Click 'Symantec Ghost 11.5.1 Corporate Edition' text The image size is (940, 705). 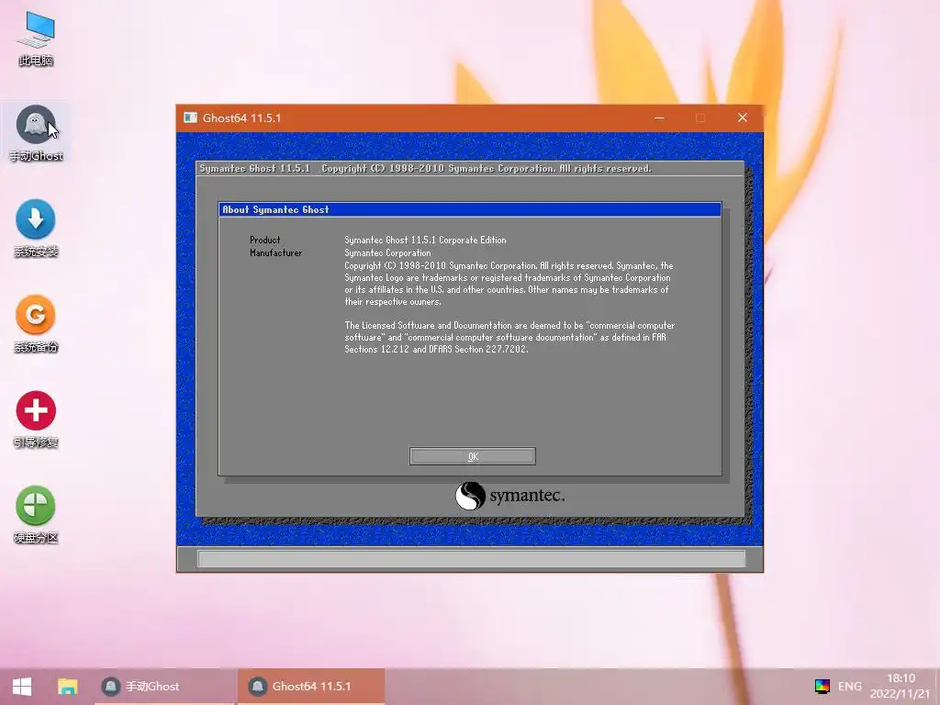425,240
